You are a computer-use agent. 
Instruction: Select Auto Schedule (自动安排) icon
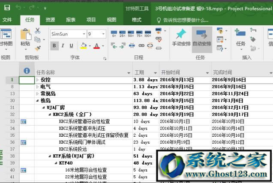[201, 35]
